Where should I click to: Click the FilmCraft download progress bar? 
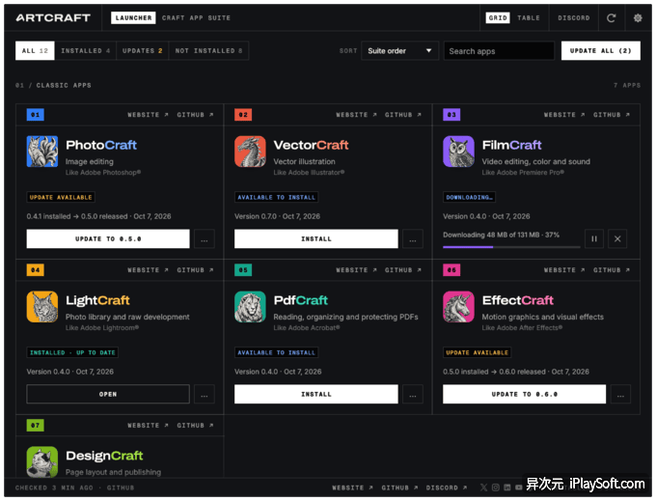pos(511,247)
